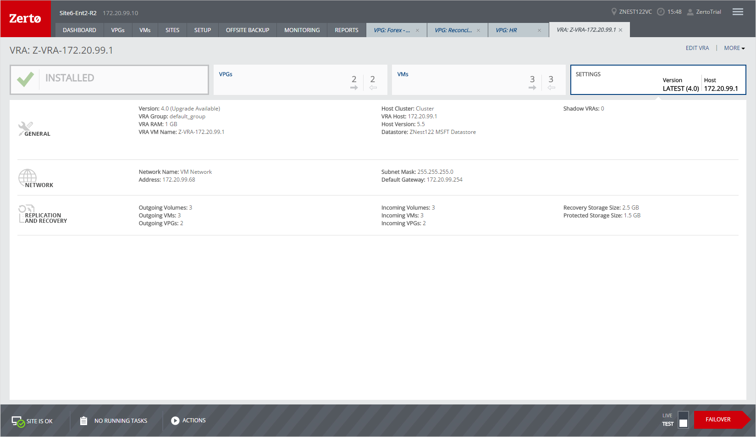Image resolution: width=756 pixels, height=437 pixels.
Task: Expand the MORE dropdown
Action: pos(734,48)
